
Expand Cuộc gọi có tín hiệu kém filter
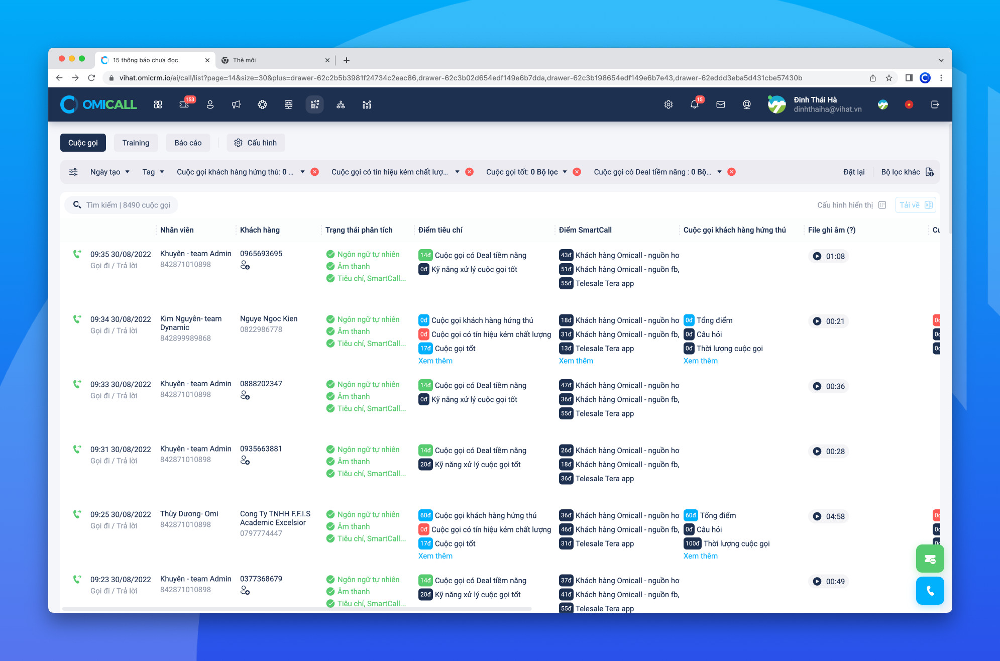coord(457,172)
